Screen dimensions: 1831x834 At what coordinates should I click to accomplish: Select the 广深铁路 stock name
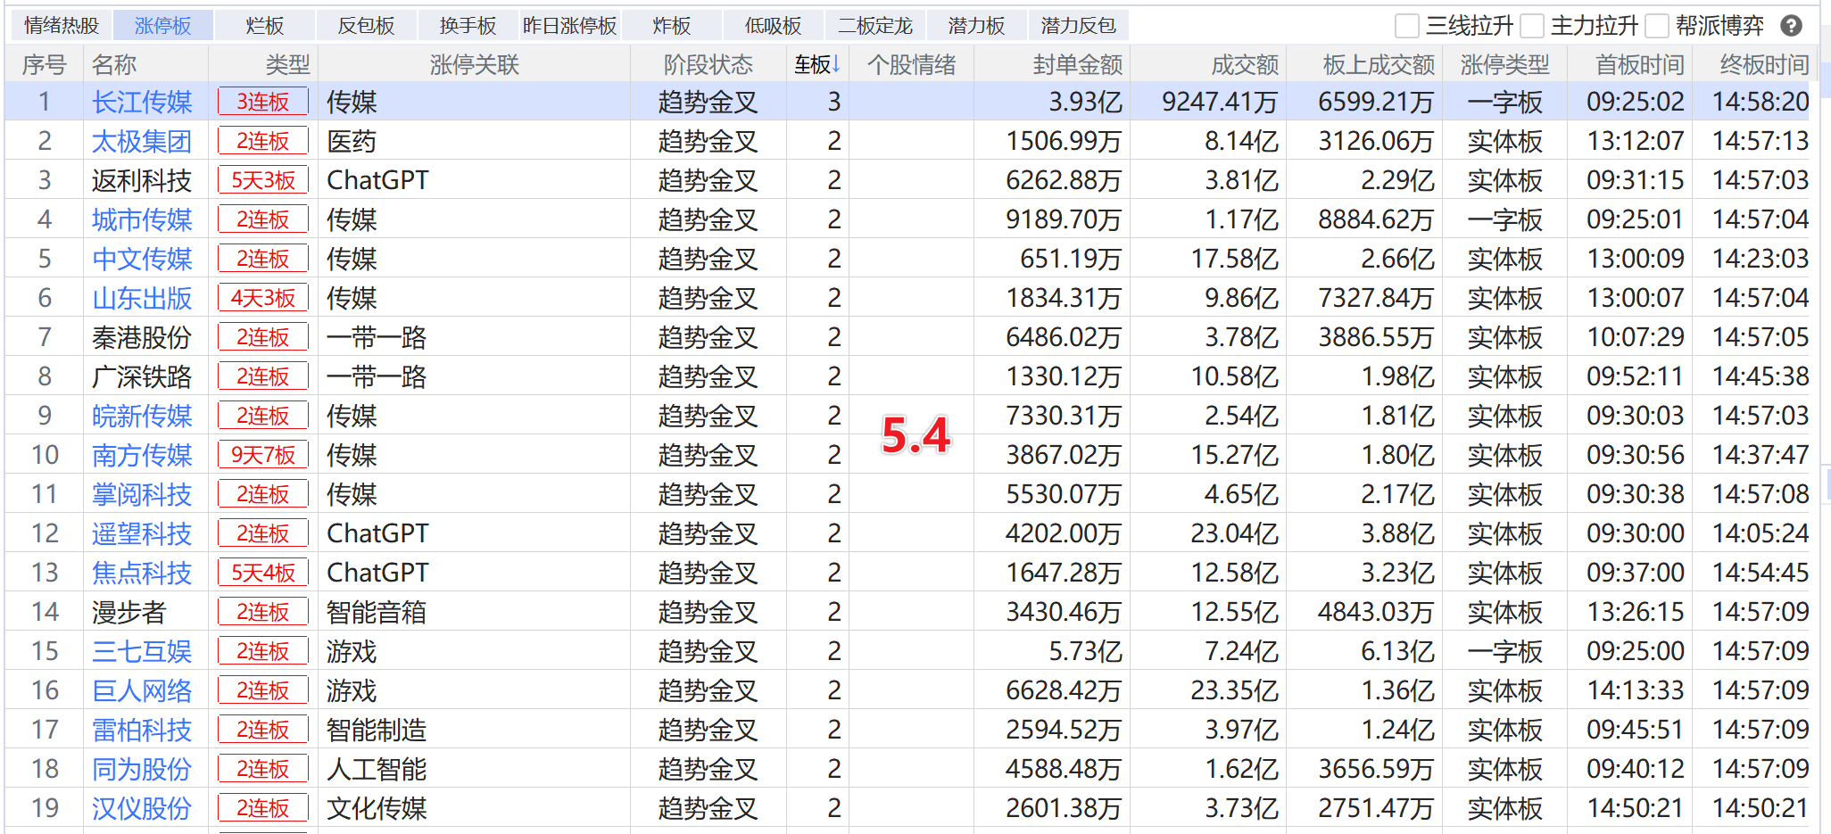click(142, 376)
